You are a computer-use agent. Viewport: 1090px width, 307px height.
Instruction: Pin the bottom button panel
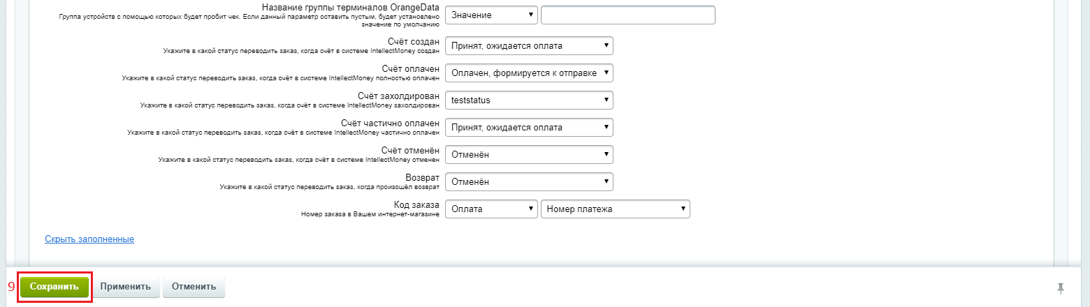pyautogui.click(x=1061, y=287)
